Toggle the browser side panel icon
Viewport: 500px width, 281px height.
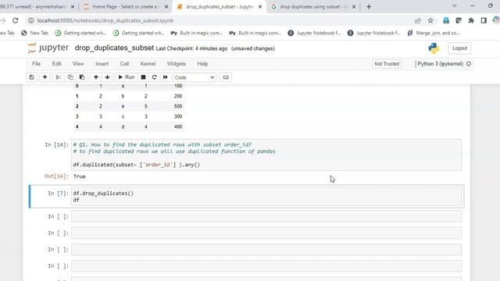tap(484, 20)
